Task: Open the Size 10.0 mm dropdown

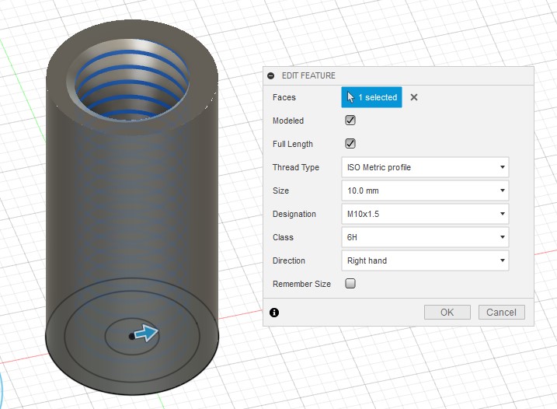Action: pyautogui.click(x=425, y=191)
